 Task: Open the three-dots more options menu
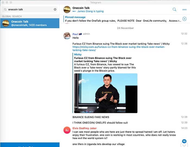point(184,10)
